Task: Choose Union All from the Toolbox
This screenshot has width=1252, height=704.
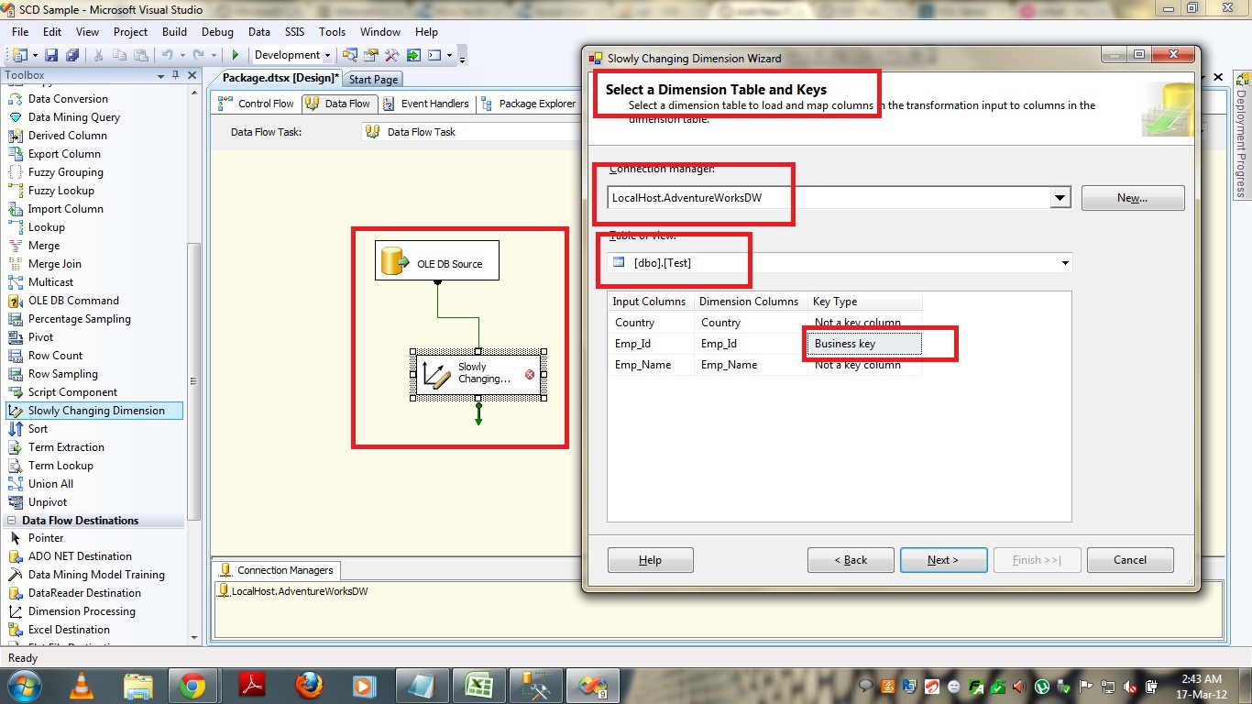Action: click(49, 484)
